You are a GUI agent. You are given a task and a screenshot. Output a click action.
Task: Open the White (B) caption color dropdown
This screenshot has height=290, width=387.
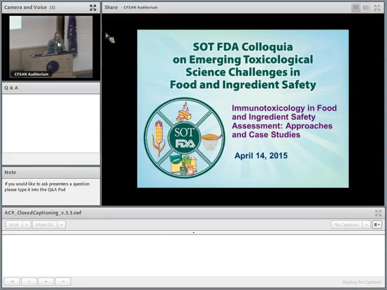click(49, 225)
